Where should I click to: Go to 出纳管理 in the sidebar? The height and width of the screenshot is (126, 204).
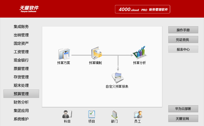[x=21, y=35]
